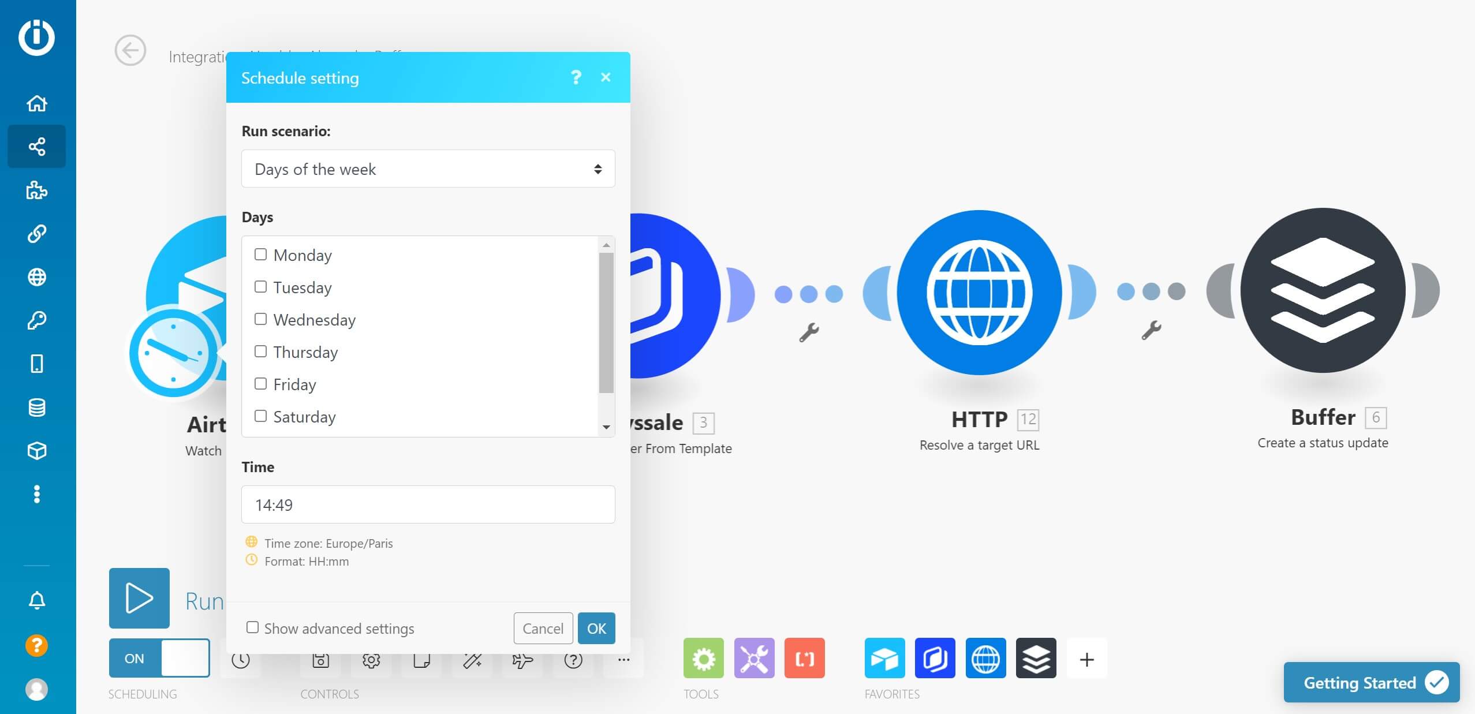Click Cancel to dismiss dialog
The height and width of the screenshot is (714, 1475).
(x=541, y=627)
